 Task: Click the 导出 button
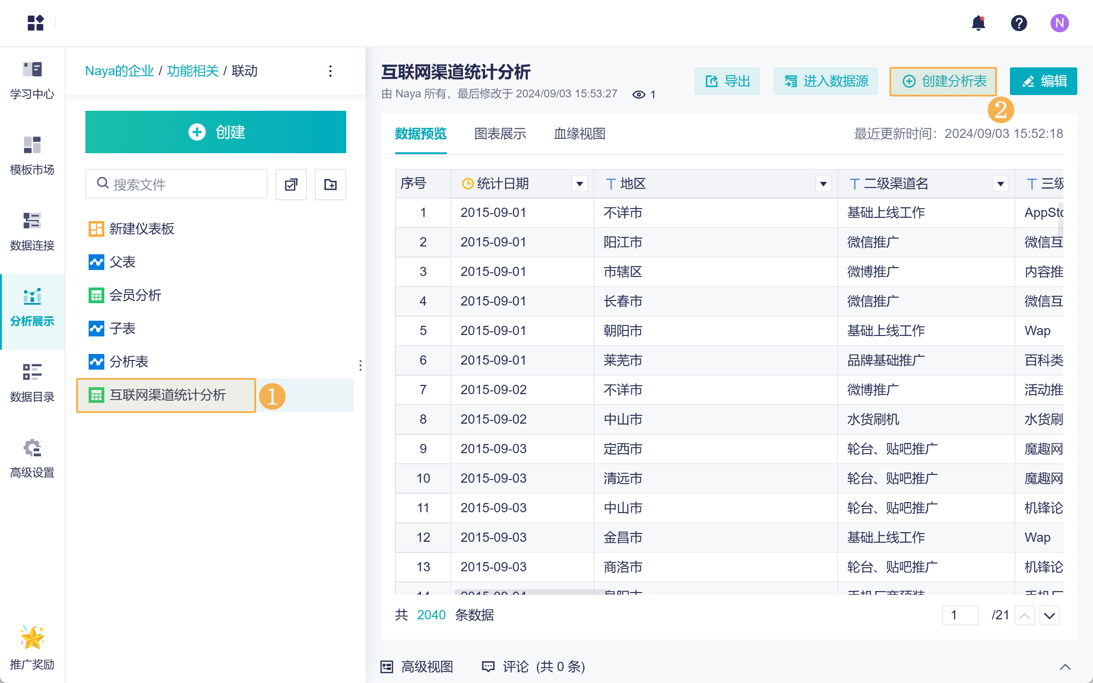point(727,81)
